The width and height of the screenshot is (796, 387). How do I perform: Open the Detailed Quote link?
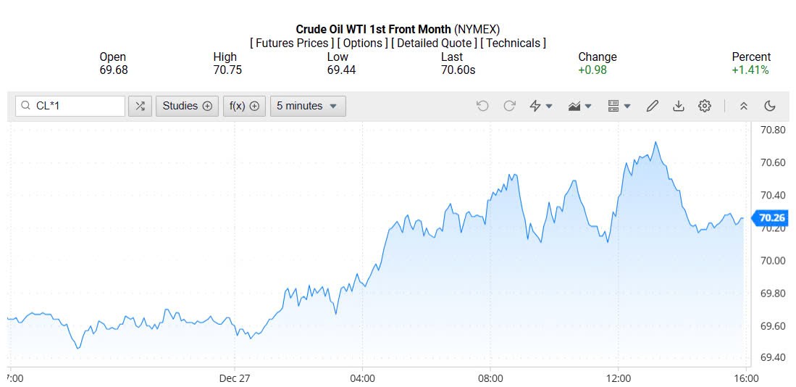(x=435, y=43)
